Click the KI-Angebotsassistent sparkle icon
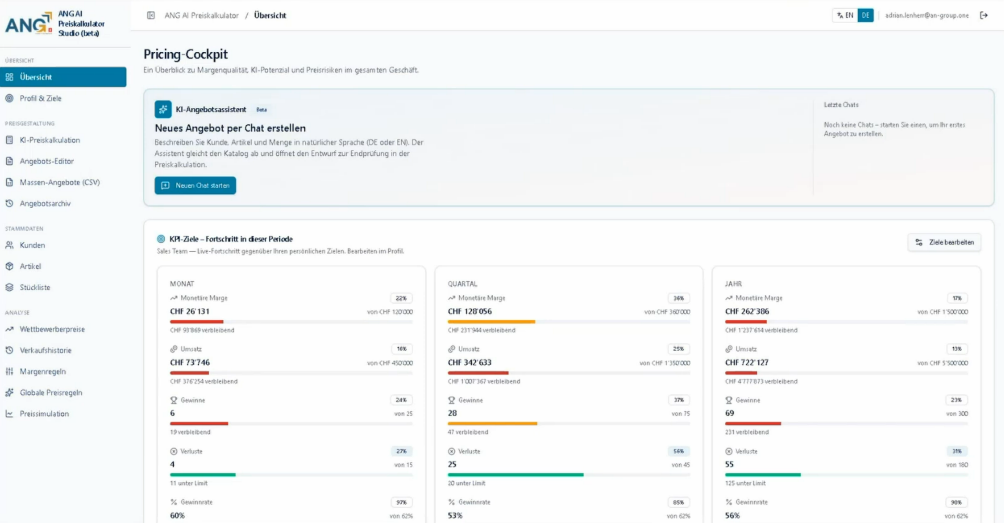This screenshot has height=523, width=1004. [x=163, y=109]
